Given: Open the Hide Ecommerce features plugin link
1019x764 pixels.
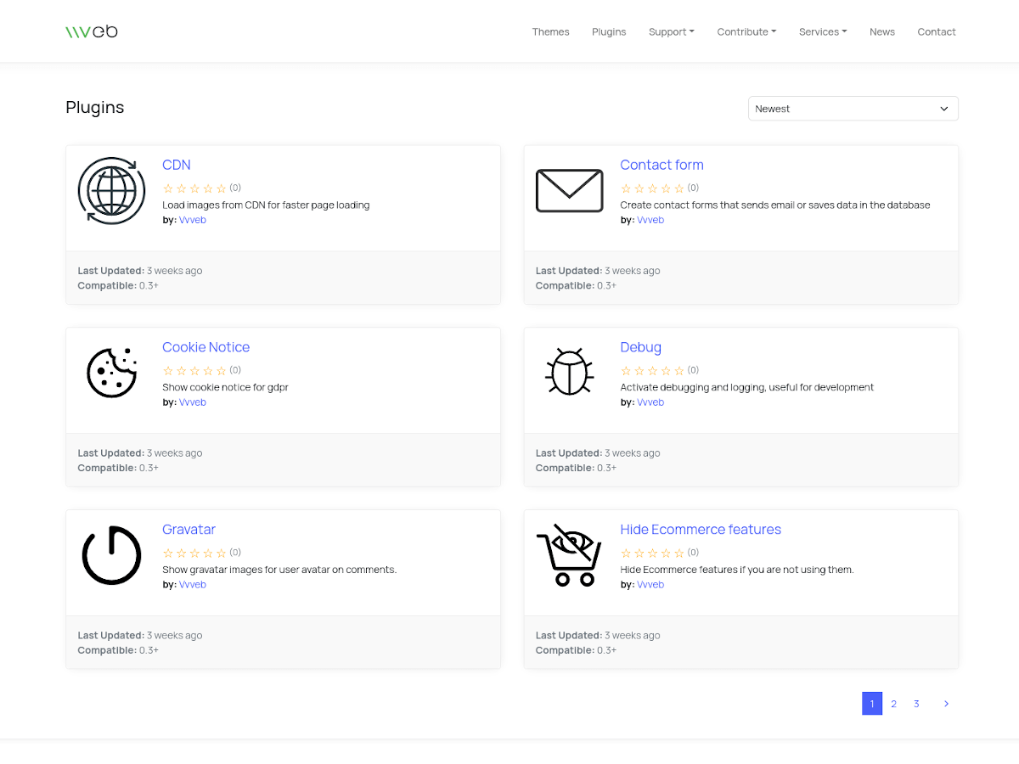Looking at the screenshot, I should pyautogui.click(x=700, y=530).
